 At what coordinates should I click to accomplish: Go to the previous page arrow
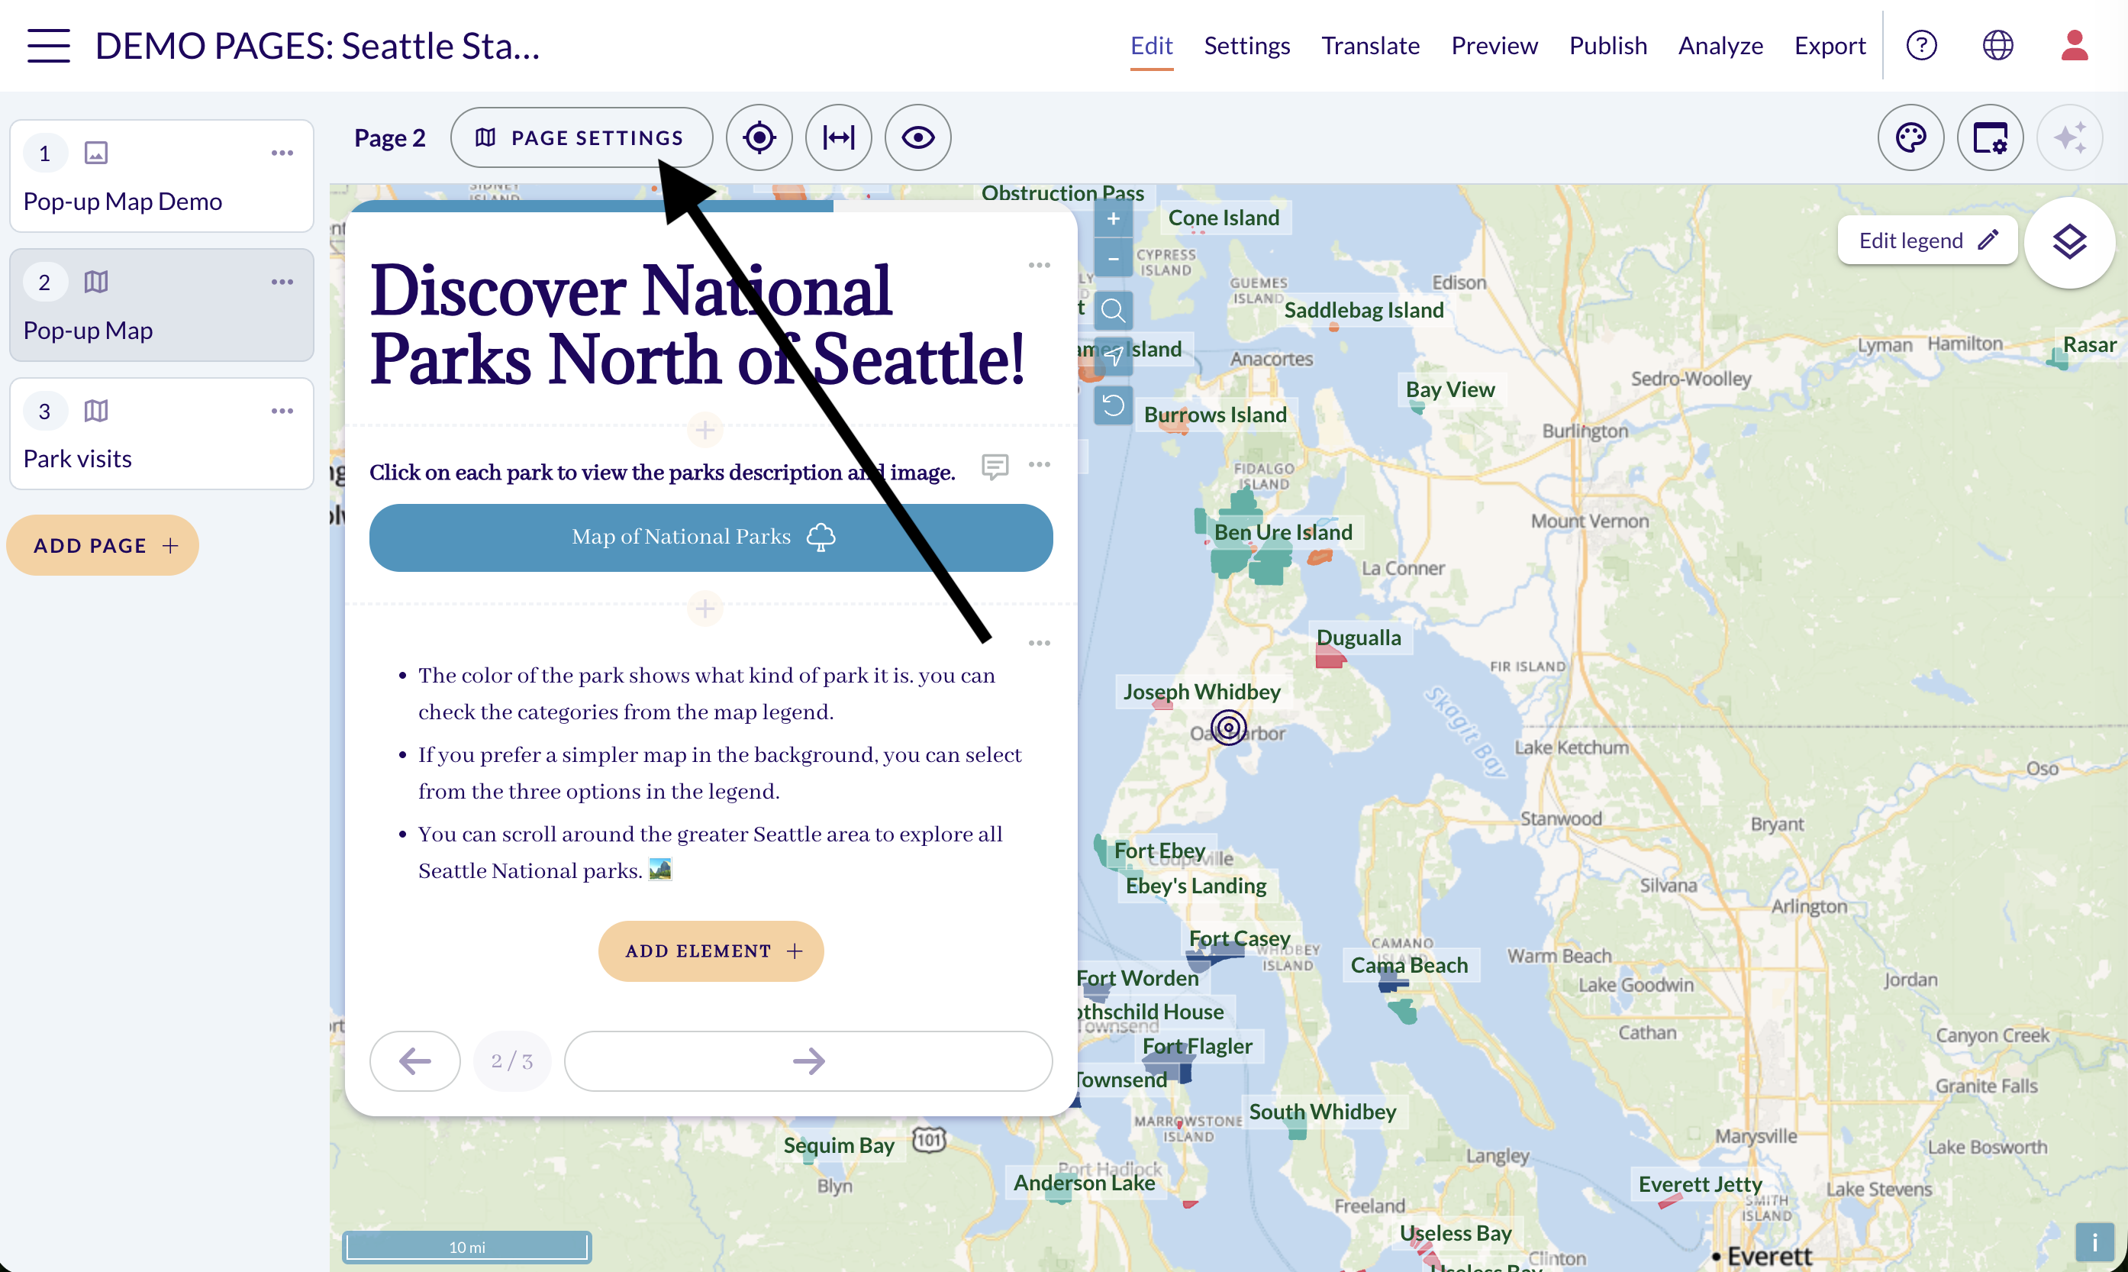[415, 1061]
